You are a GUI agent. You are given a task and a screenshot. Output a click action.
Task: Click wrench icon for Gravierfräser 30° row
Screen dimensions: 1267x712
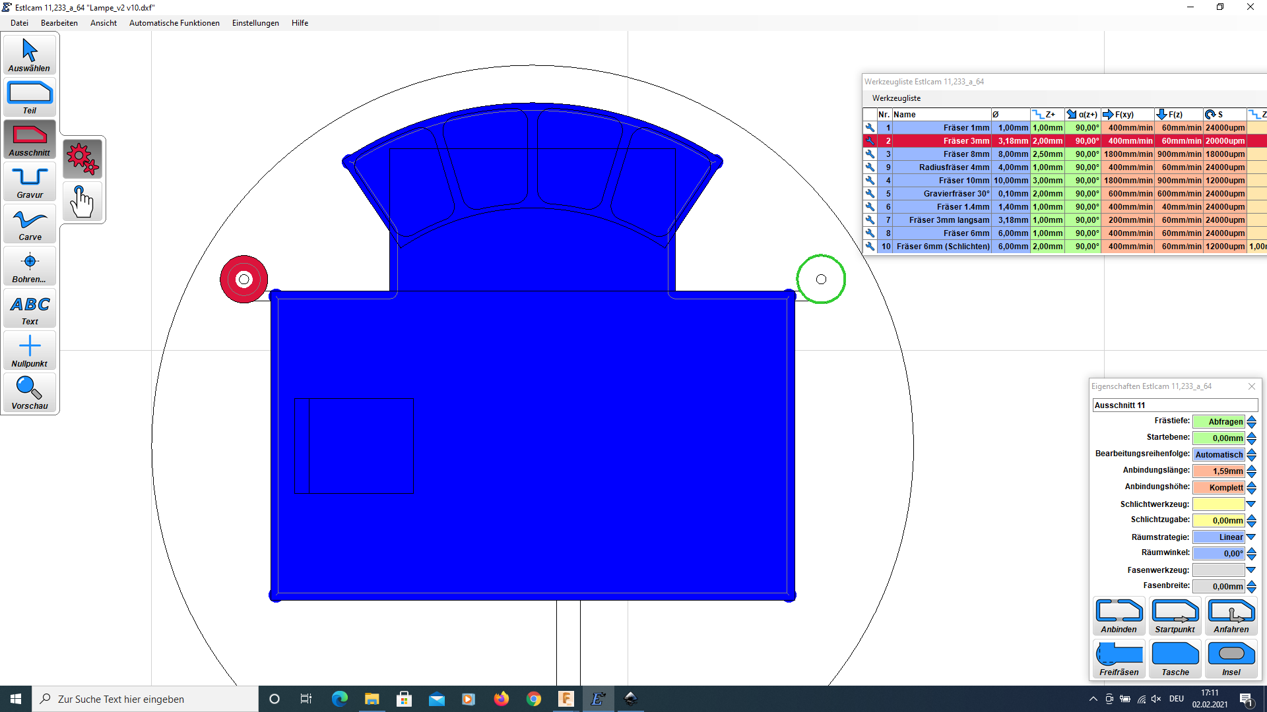pos(870,194)
